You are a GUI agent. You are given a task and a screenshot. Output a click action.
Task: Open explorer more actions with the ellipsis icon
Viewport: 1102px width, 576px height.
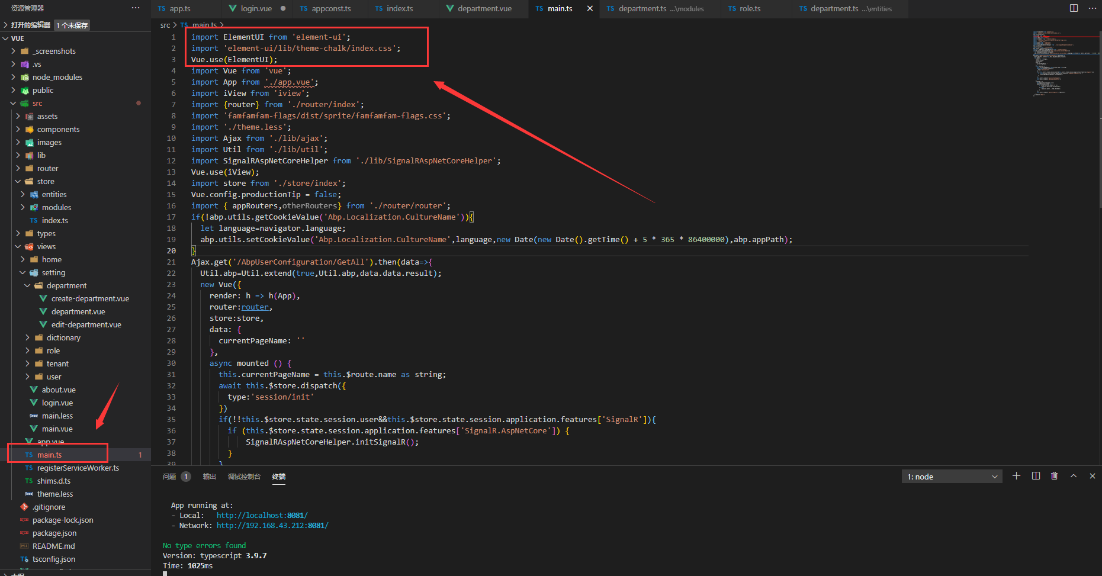136,7
